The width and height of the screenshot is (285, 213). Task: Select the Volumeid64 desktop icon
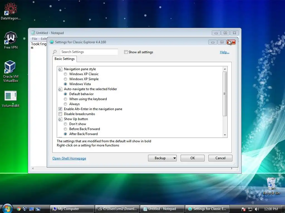[x=11, y=99]
